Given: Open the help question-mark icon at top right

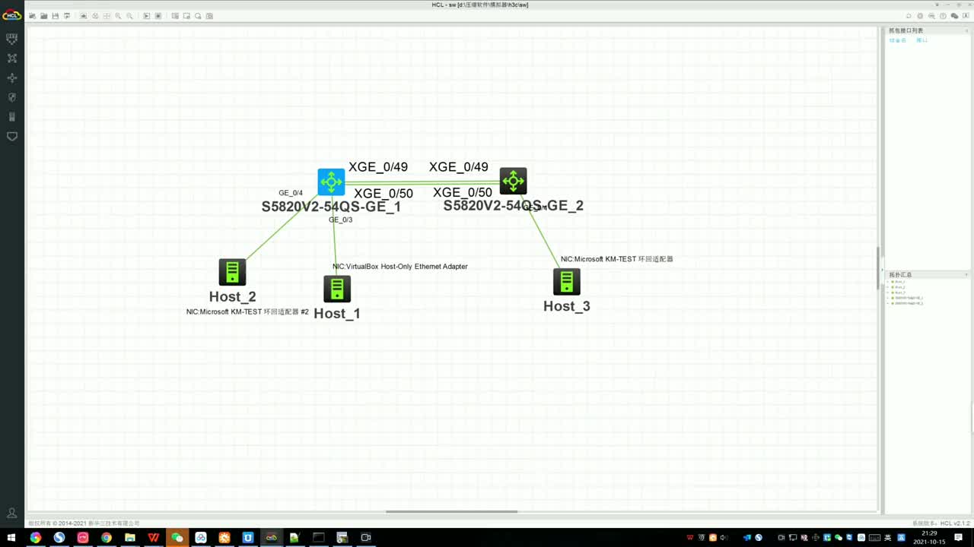Looking at the screenshot, I should (x=943, y=16).
